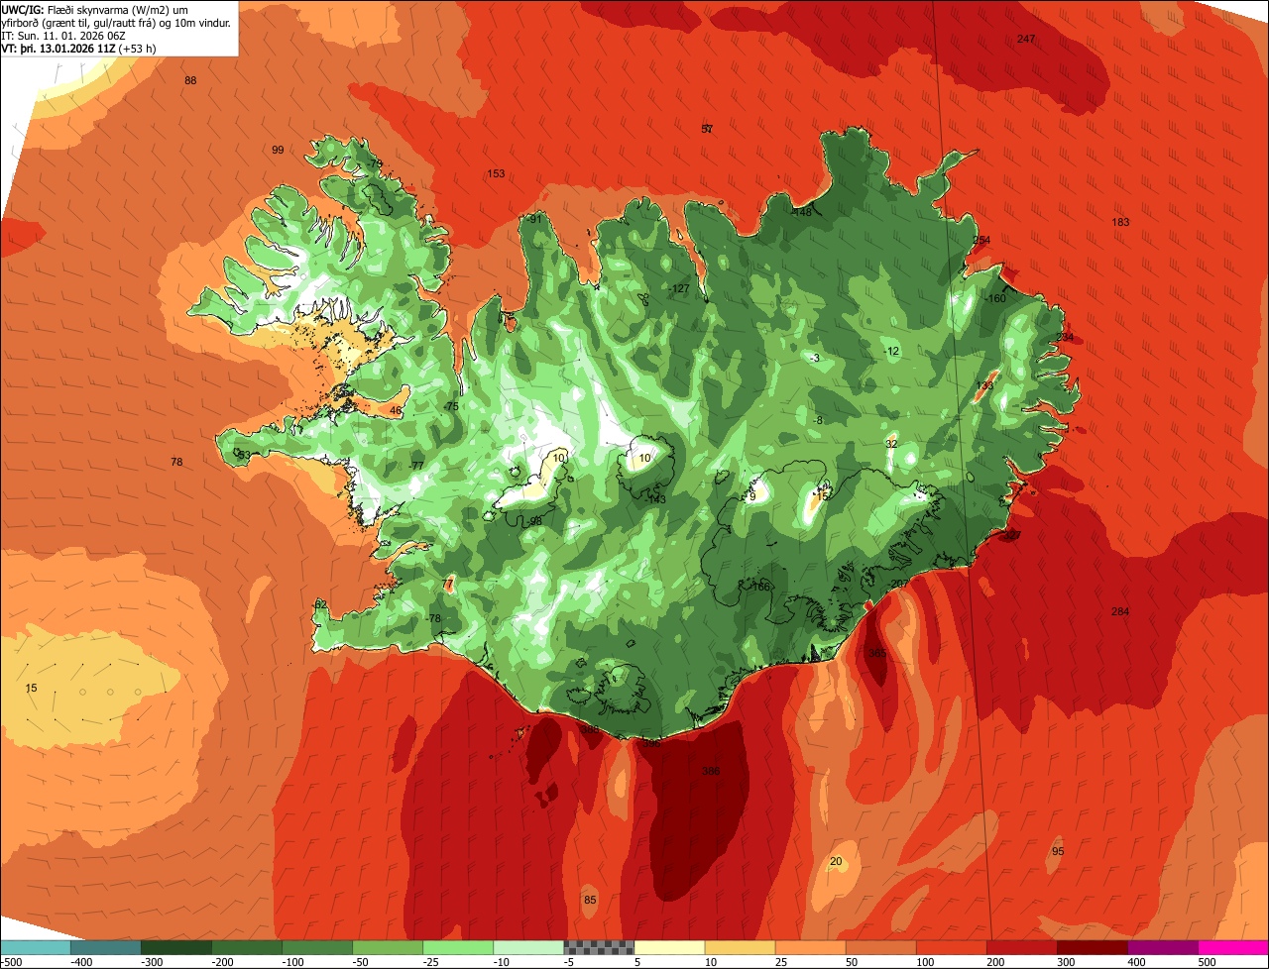Click the '-500' legend label

(11, 961)
